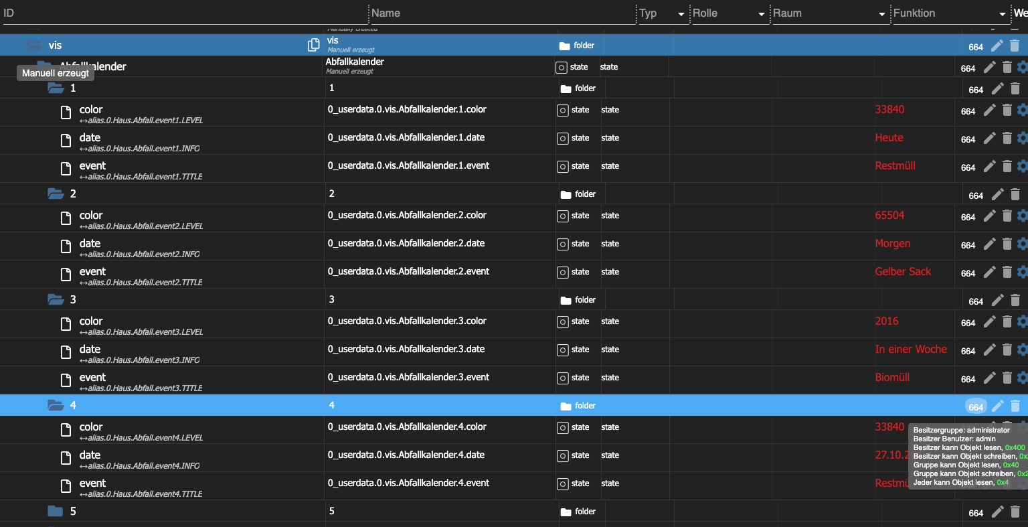1028x527 pixels.
Task: Edit the Abfallkalender.1.color object with pencil
Action: click(x=990, y=110)
